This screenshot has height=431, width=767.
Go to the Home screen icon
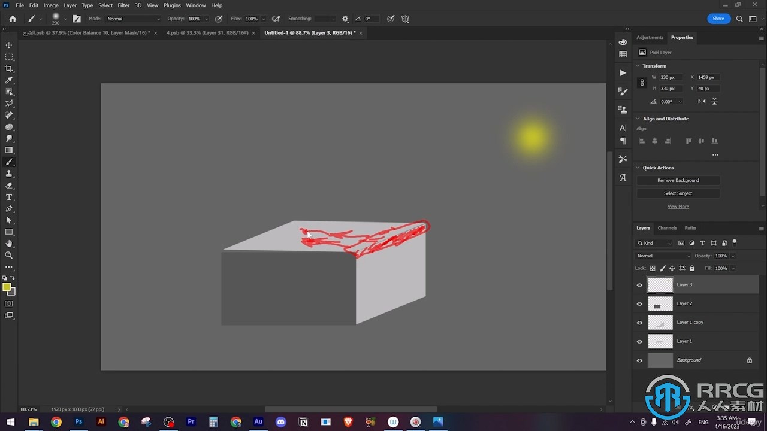tap(13, 19)
